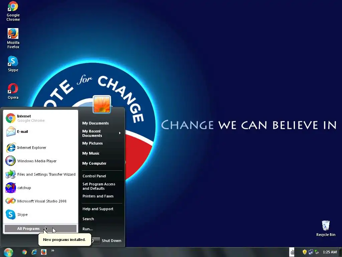Click the yellow security shield tray icon
The width and height of the screenshot is (342, 257).
[x=305, y=252]
